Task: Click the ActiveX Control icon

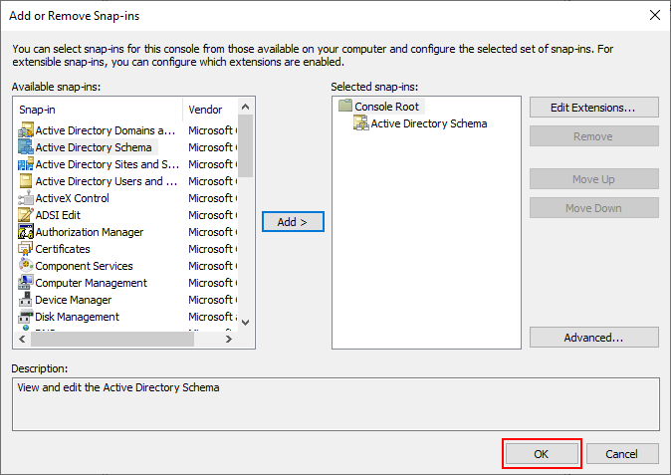Action: (26, 198)
